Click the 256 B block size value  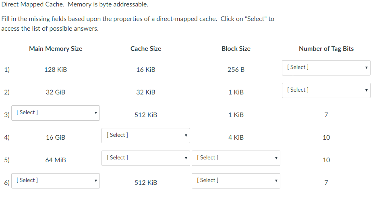(236, 70)
